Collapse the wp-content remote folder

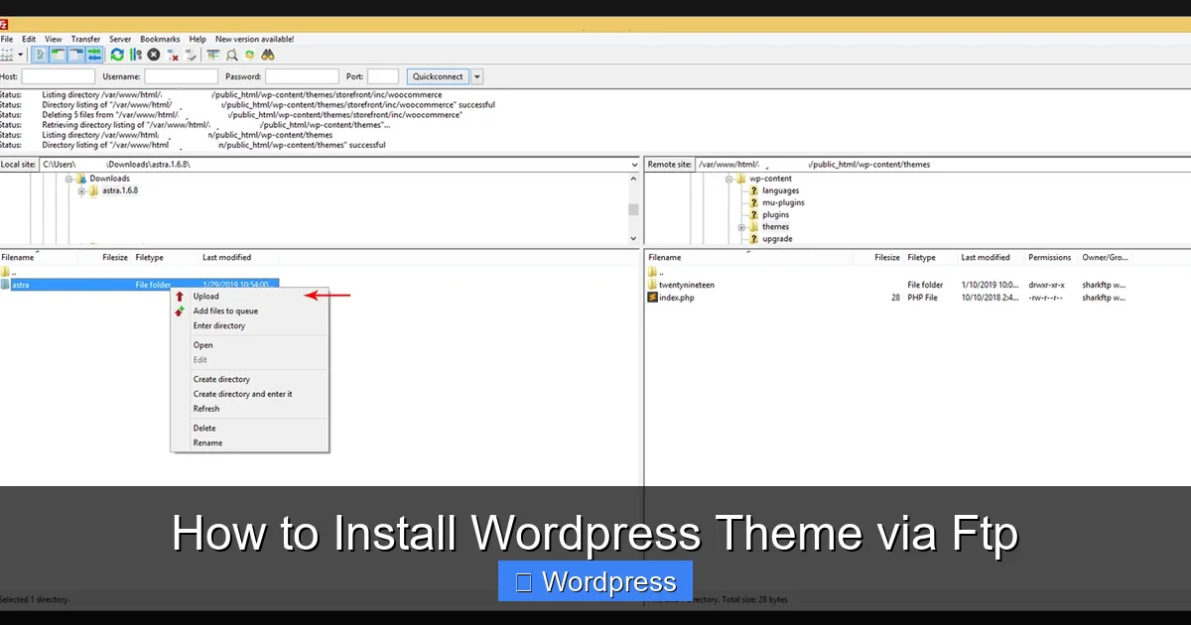click(x=728, y=179)
